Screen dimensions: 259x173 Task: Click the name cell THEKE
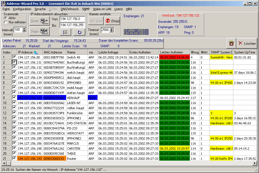[77, 154]
